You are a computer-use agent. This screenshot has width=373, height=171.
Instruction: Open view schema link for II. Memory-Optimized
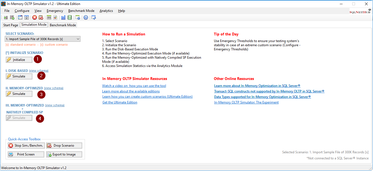[54, 88]
